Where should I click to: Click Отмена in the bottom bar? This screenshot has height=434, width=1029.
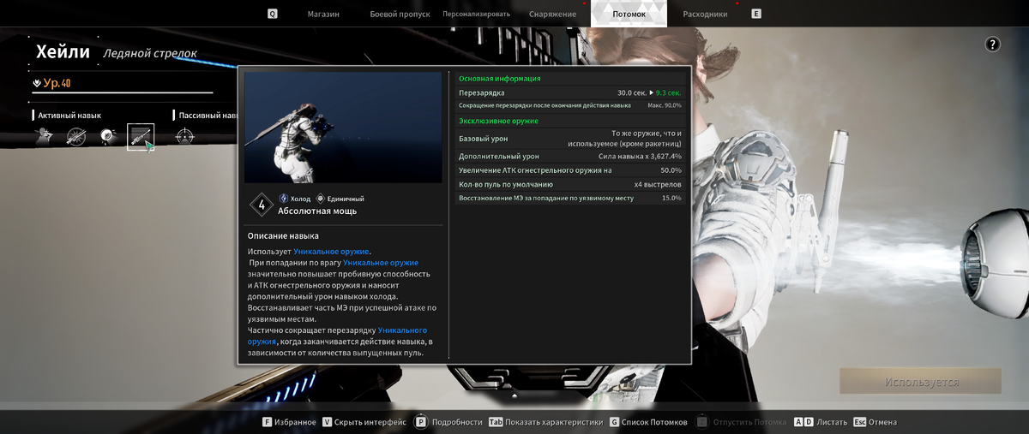pyautogui.click(x=882, y=422)
